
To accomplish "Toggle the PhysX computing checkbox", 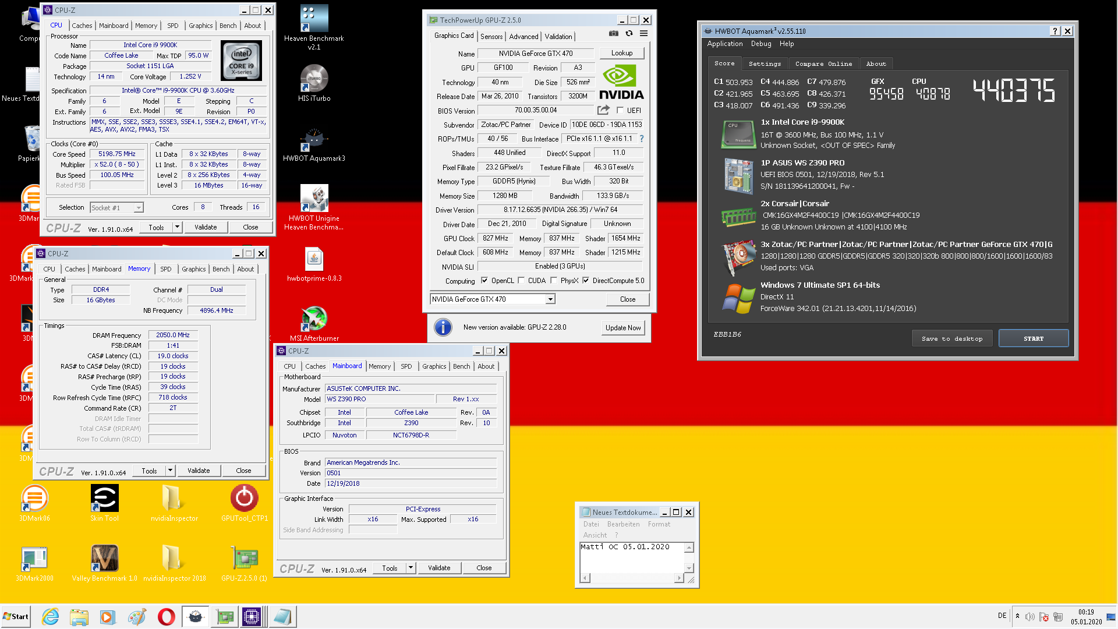I will (x=554, y=280).
